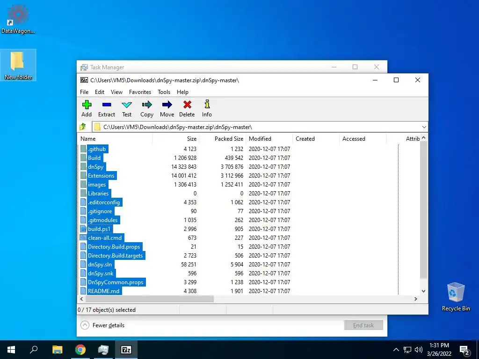Select the dnSpy.snk file name

click(x=101, y=273)
